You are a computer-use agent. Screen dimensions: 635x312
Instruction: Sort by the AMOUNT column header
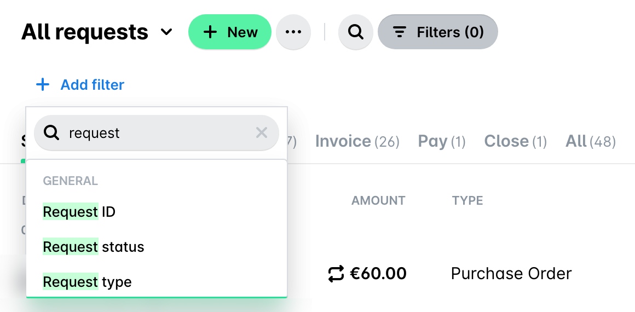click(x=378, y=200)
